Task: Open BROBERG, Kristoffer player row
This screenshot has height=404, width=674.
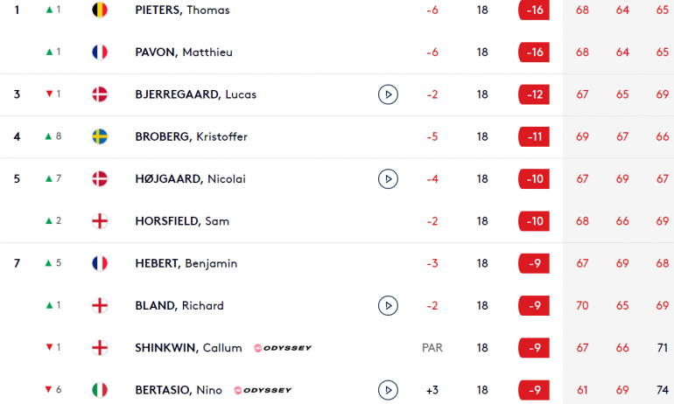Action: (337, 136)
